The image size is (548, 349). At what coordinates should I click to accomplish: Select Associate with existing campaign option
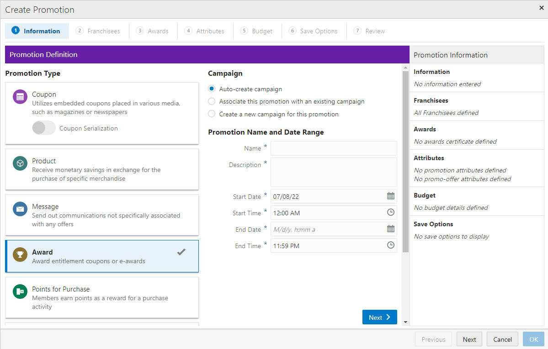212,101
